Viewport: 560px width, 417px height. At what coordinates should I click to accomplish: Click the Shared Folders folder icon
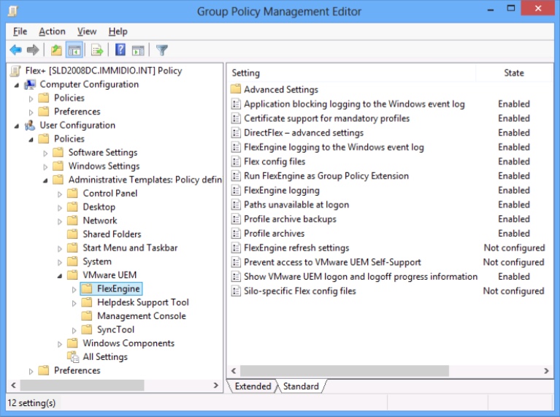coord(72,234)
